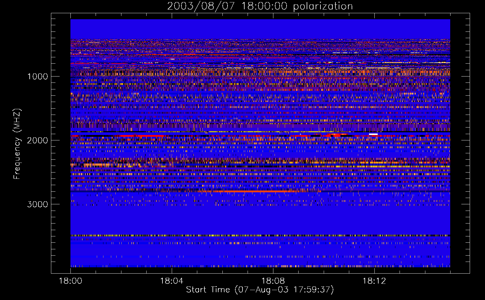Click the 18:00 time axis label
The width and height of the screenshot is (485, 300).
click(x=70, y=281)
